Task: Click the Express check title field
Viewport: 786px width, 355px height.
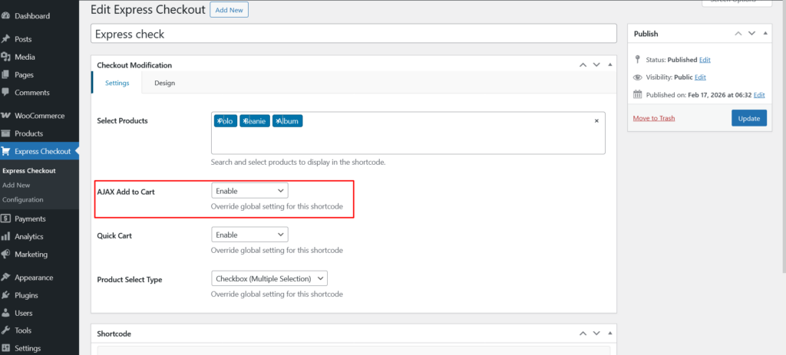Action: point(353,34)
